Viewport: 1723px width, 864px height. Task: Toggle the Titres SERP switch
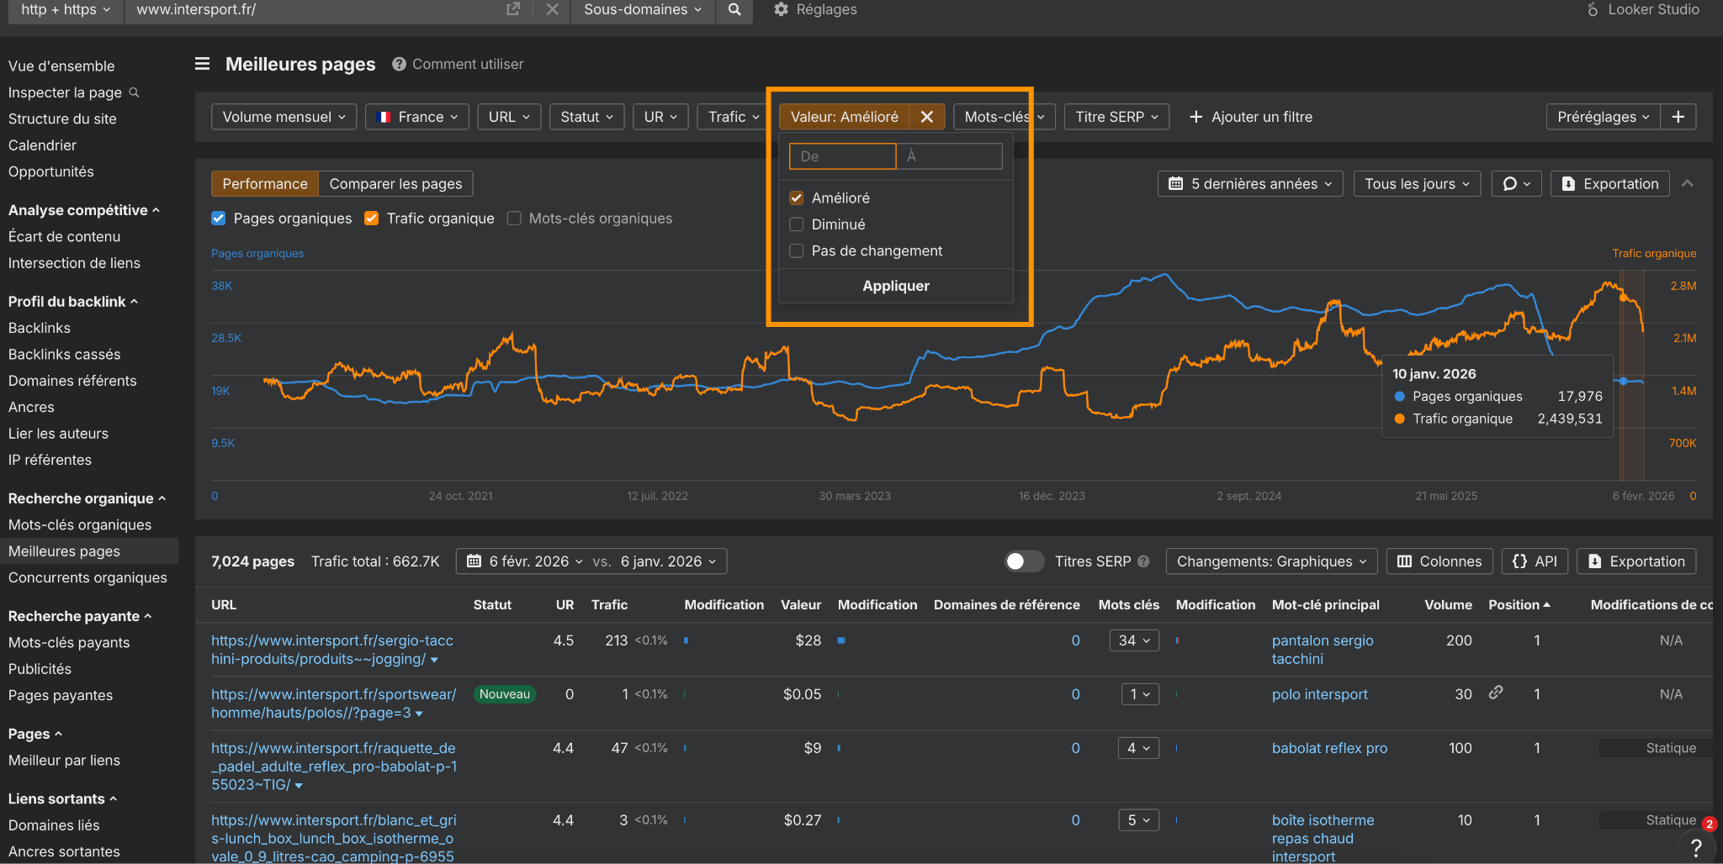point(1023,561)
